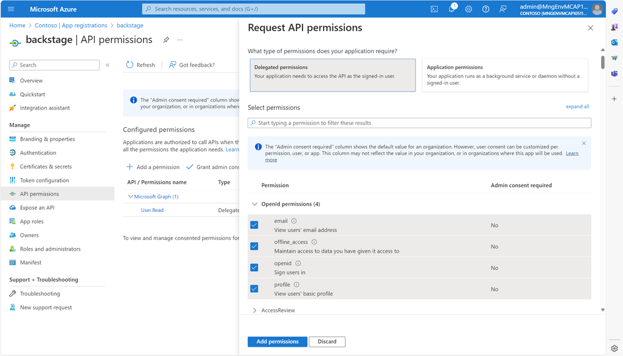Pin the backstage API permissions page
This screenshot has height=356, width=623.
(x=166, y=40)
